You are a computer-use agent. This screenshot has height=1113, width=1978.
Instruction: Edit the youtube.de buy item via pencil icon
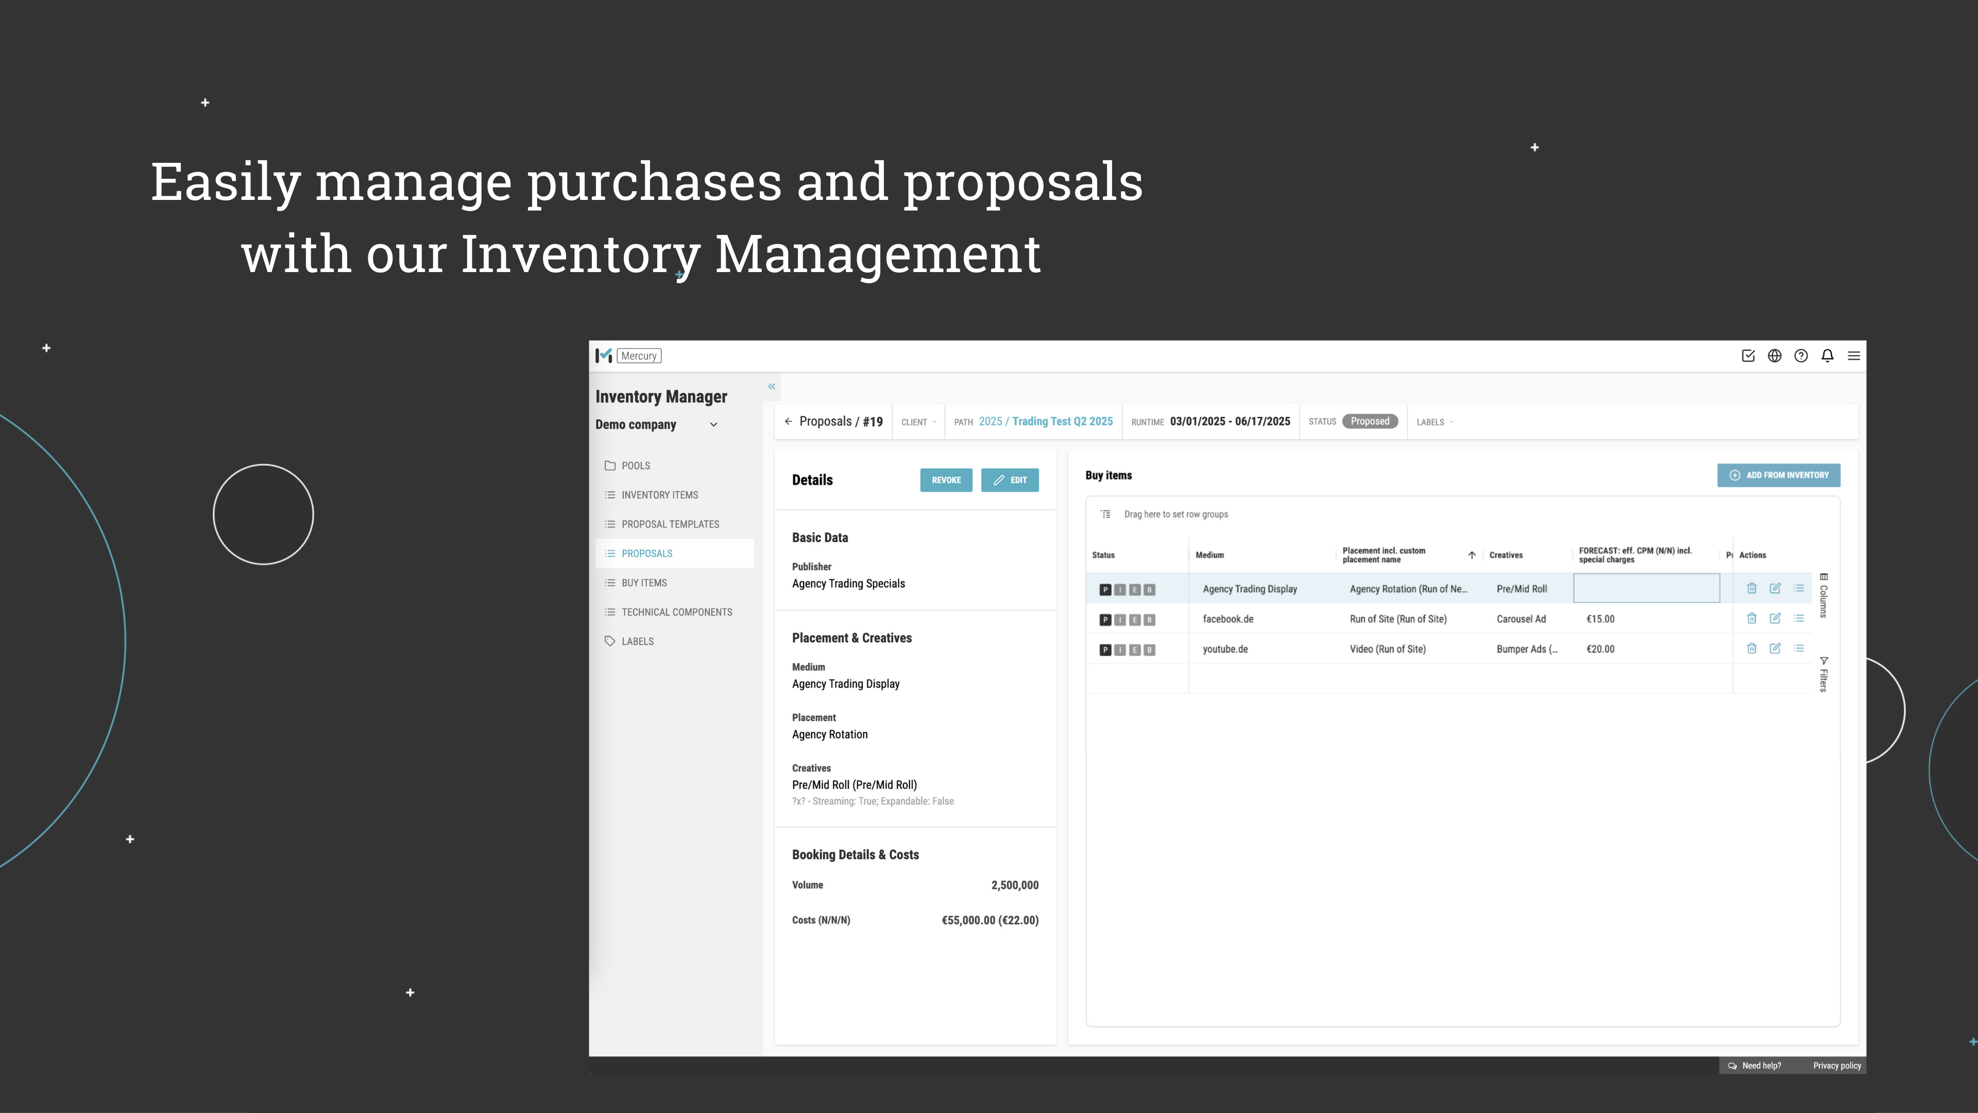pos(1775,649)
